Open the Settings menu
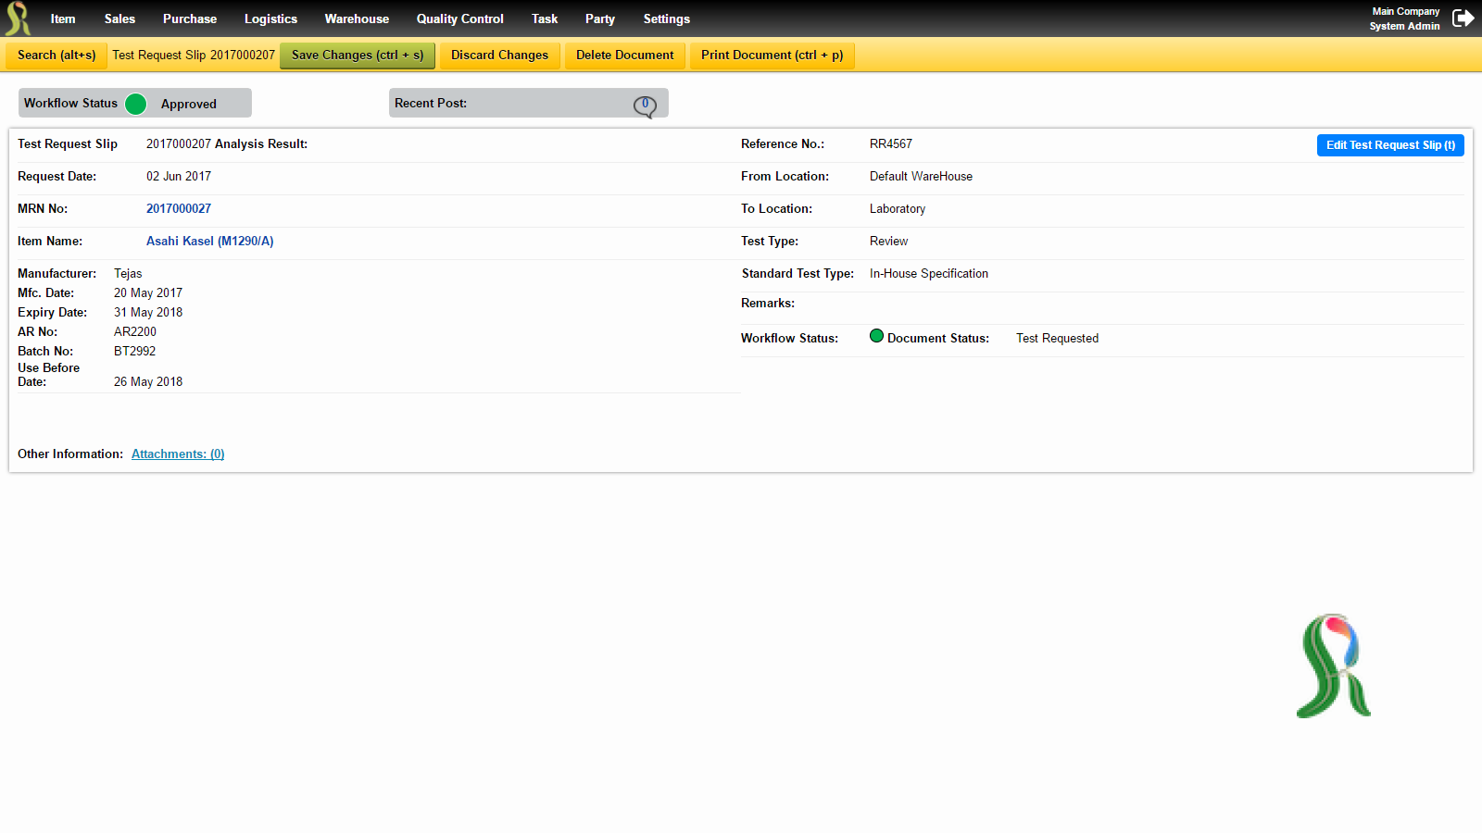This screenshot has height=833, width=1482. click(x=667, y=19)
